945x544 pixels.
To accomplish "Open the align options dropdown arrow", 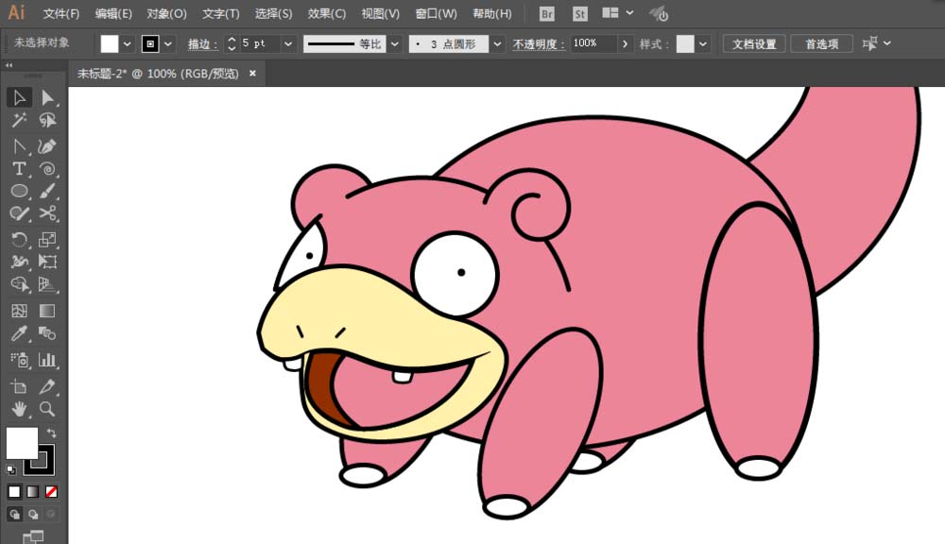I will click(x=887, y=43).
